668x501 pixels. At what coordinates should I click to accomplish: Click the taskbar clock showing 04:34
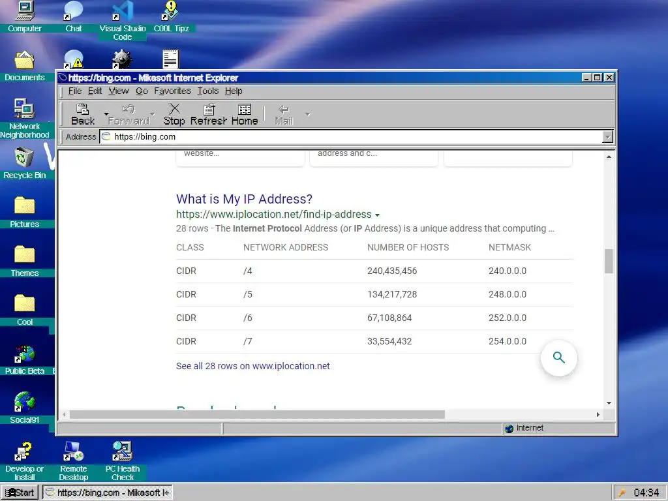pos(646,493)
